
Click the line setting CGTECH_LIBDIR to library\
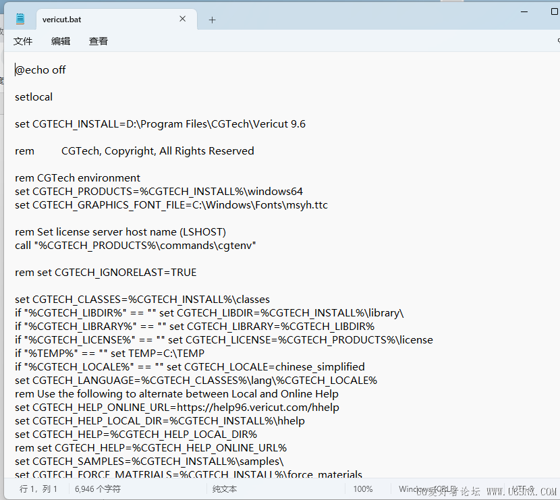tap(209, 313)
